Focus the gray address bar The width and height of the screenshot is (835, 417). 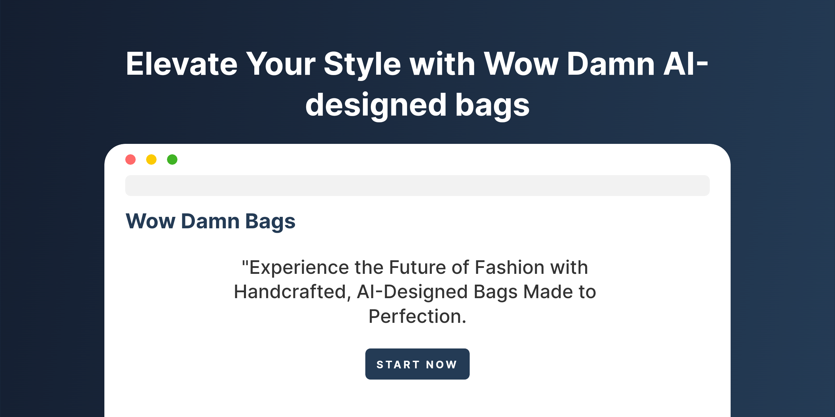point(417,186)
